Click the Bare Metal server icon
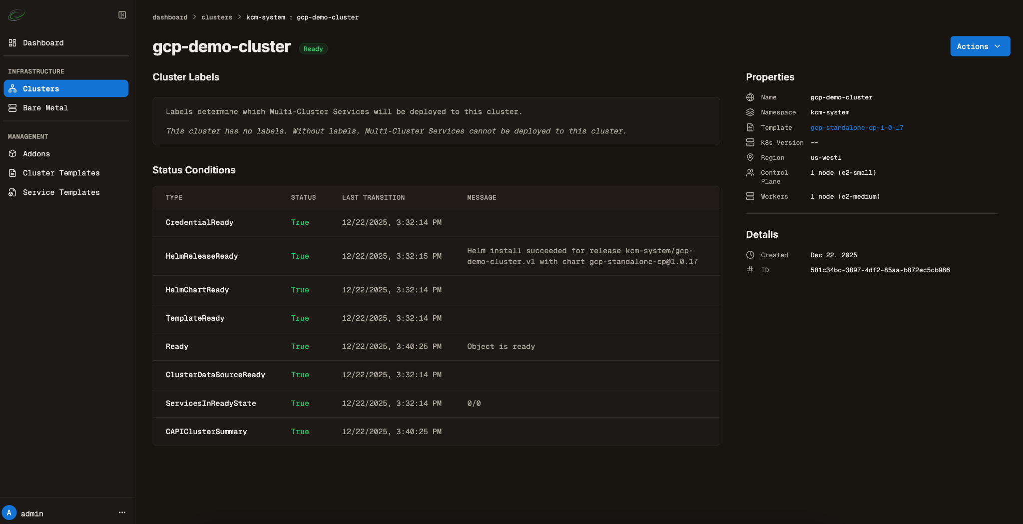The image size is (1023, 524). coord(12,108)
